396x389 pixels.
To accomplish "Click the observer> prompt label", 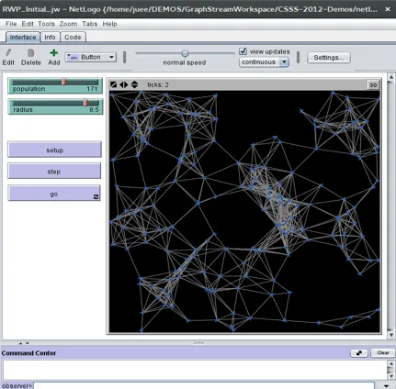I will coord(17,386).
